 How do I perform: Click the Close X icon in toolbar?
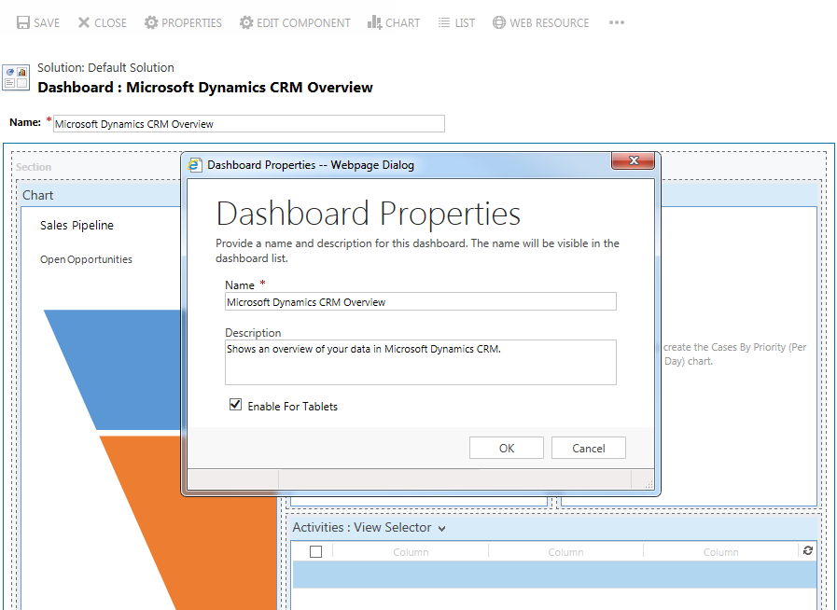[x=84, y=22]
